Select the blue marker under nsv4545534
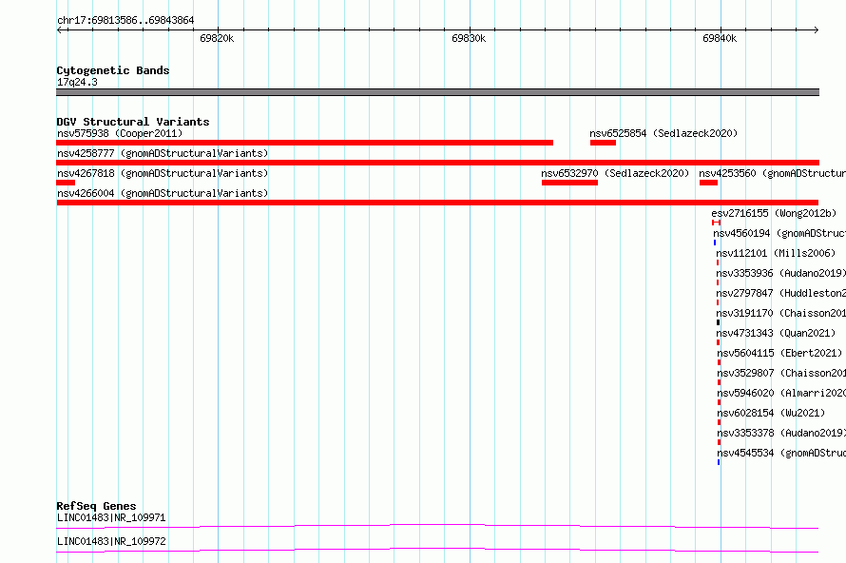This screenshot has height=563, width=846. tap(718, 462)
